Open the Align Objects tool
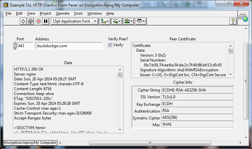Viewport: 252px width, 149px height. tap(105, 21)
